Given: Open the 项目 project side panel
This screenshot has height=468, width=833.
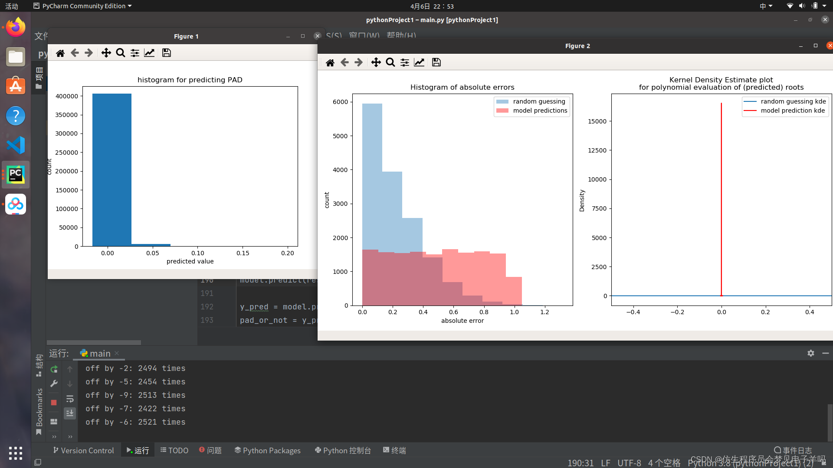Looking at the screenshot, I should pyautogui.click(x=39, y=78).
